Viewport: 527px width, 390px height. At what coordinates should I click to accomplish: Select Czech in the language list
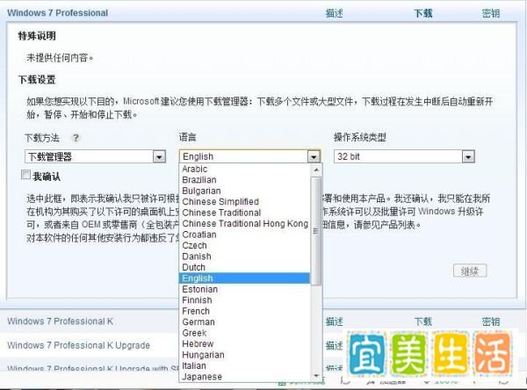coord(244,245)
